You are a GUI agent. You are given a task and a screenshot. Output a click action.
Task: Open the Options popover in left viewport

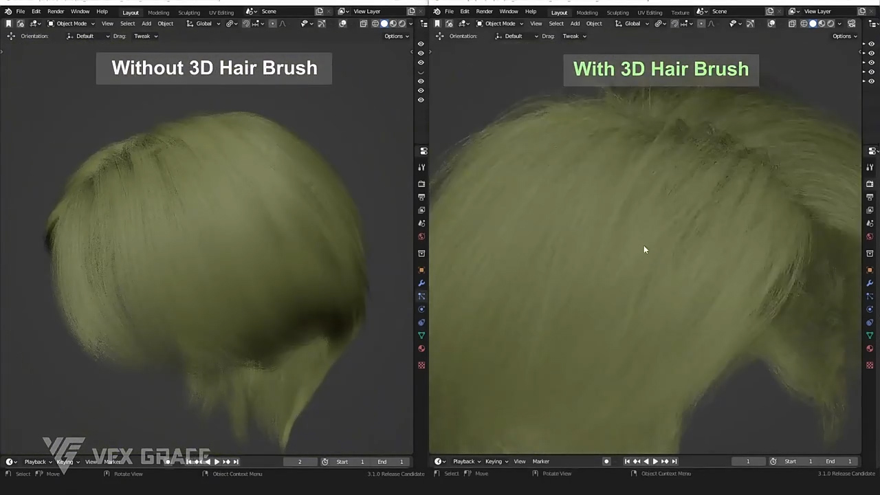click(x=396, y=36)
